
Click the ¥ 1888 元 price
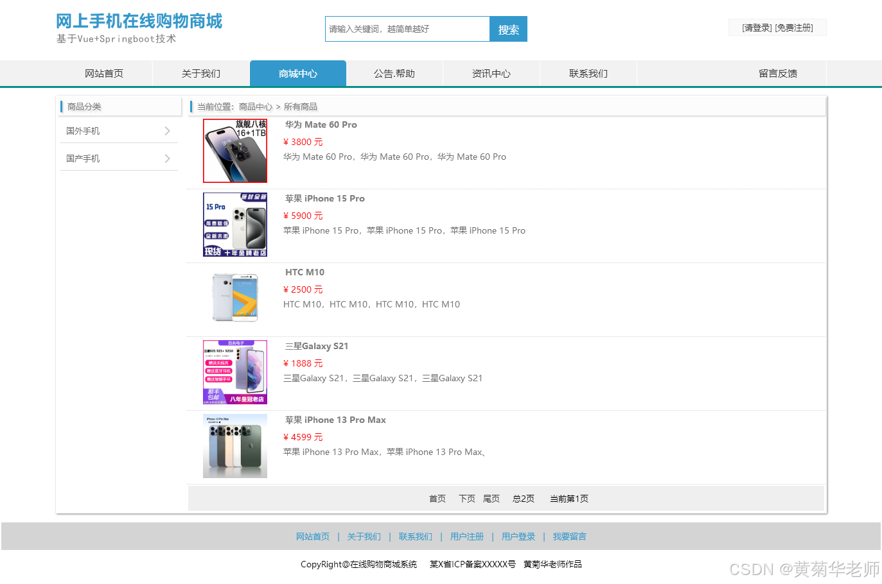(303, 363)
